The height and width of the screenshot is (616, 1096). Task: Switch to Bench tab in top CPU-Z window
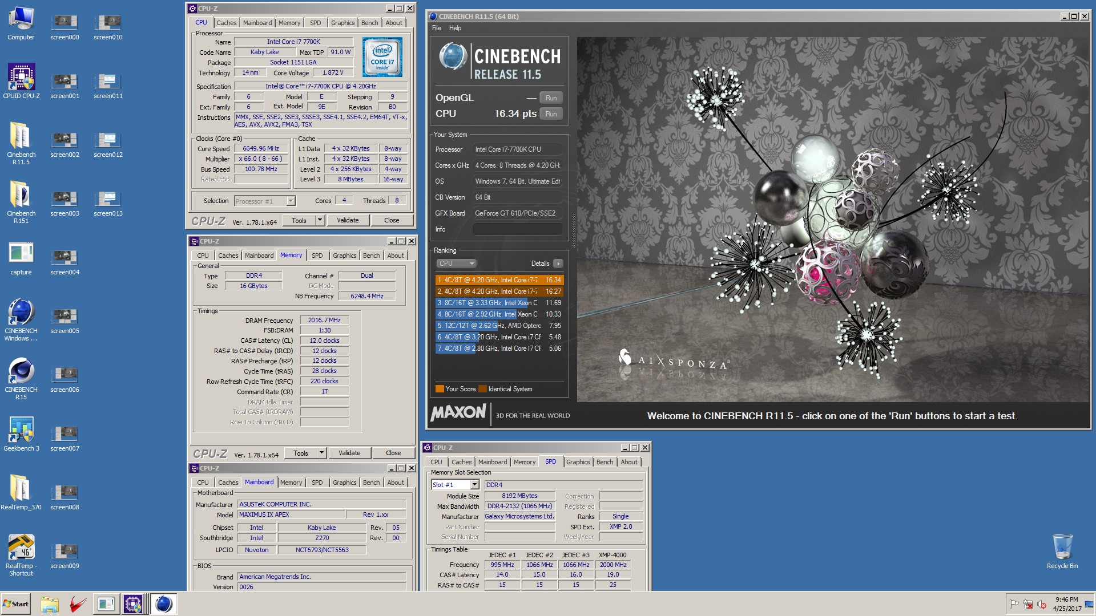369,23
